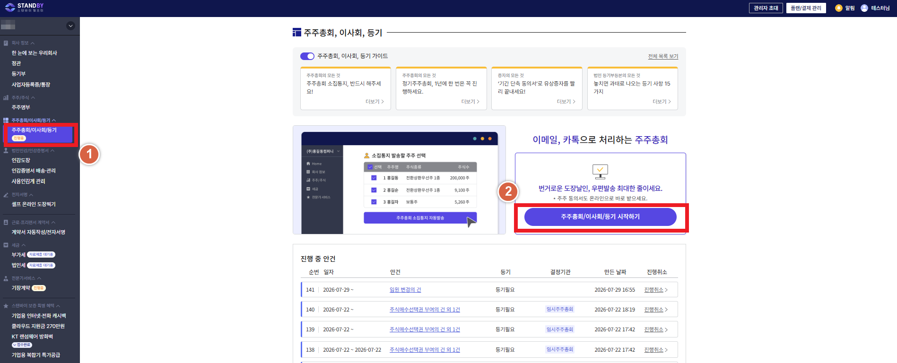Click the 관리자 초대 button
Screen dimensions: 897x363
766,8
